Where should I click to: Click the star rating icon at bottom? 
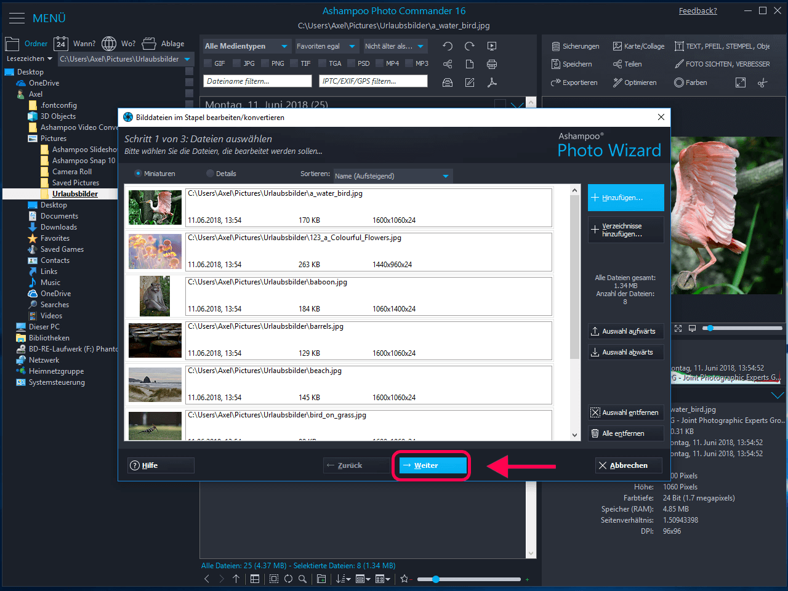[x=404, y=579]
